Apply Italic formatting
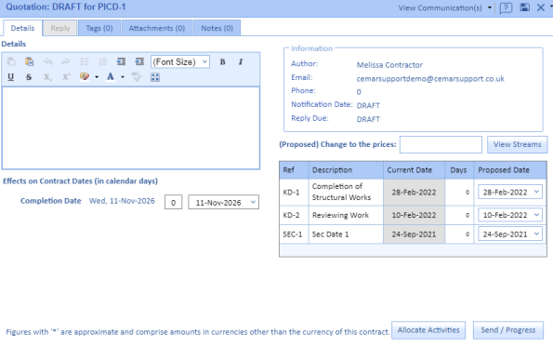Viewport: 553px width, 347px height. (x=241, y=61)
